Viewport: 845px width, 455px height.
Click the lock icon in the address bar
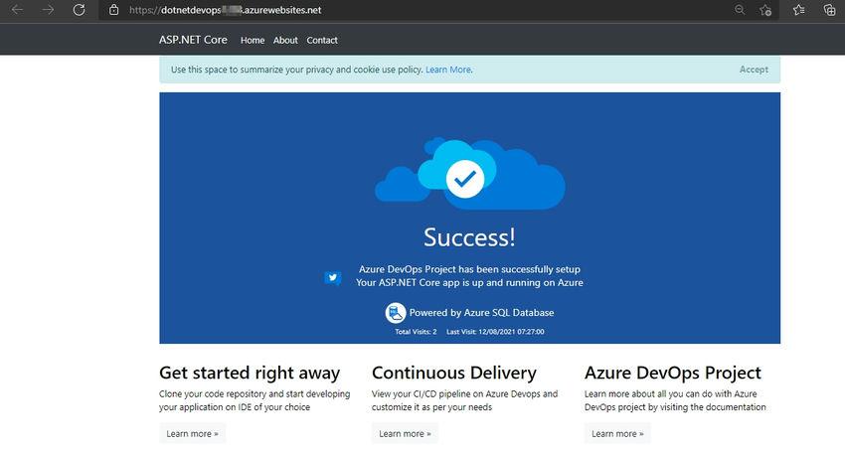click(113, 10)
